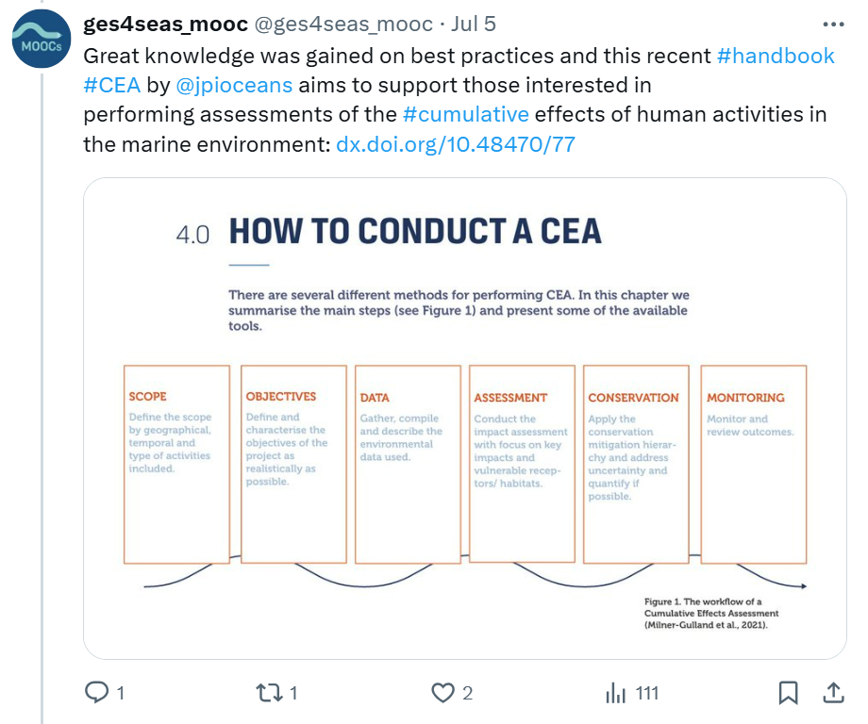This screenshot has width=868, height=724.
Task: Follow the #cumulative hashtag link
Action: [465, 115]
